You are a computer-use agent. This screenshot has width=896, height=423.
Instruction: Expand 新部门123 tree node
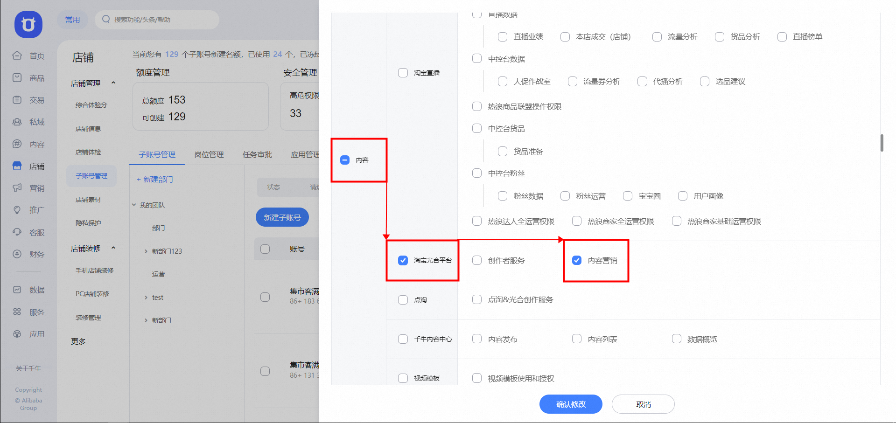(146, 251)
